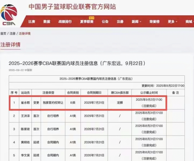Click the 序号 column header

pyautogui.click(x=14, y=93)
